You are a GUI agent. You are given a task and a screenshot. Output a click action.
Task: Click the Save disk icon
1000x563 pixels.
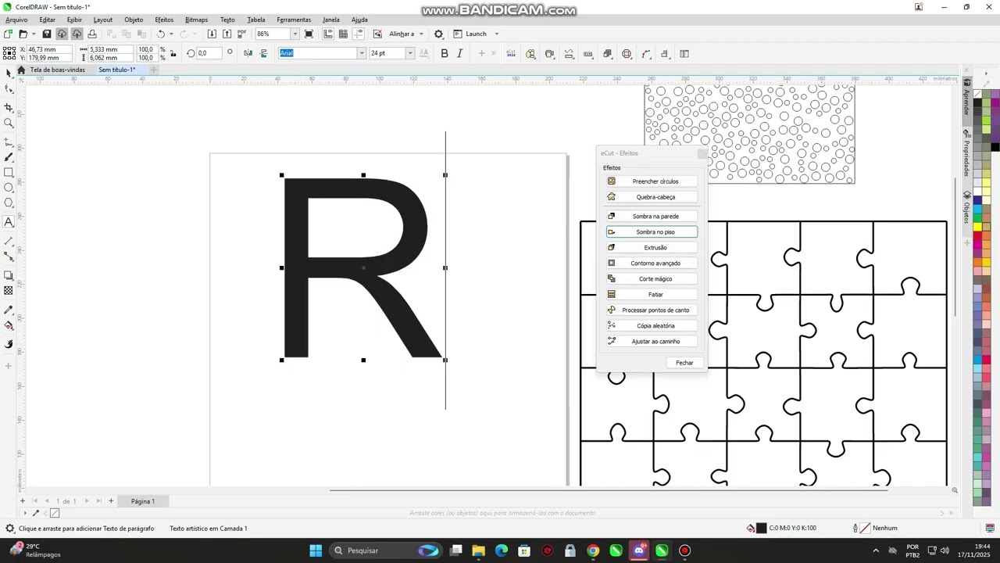click(x=47, y=34)
